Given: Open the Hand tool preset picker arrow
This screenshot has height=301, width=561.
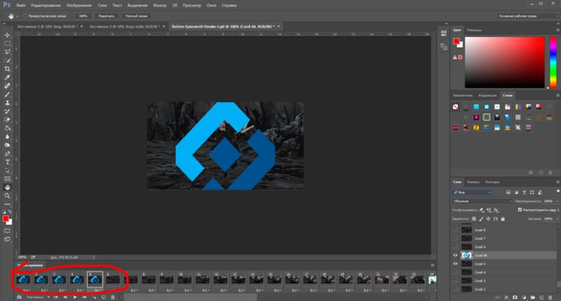Looking at the screenshot, I should click(17, 16).
